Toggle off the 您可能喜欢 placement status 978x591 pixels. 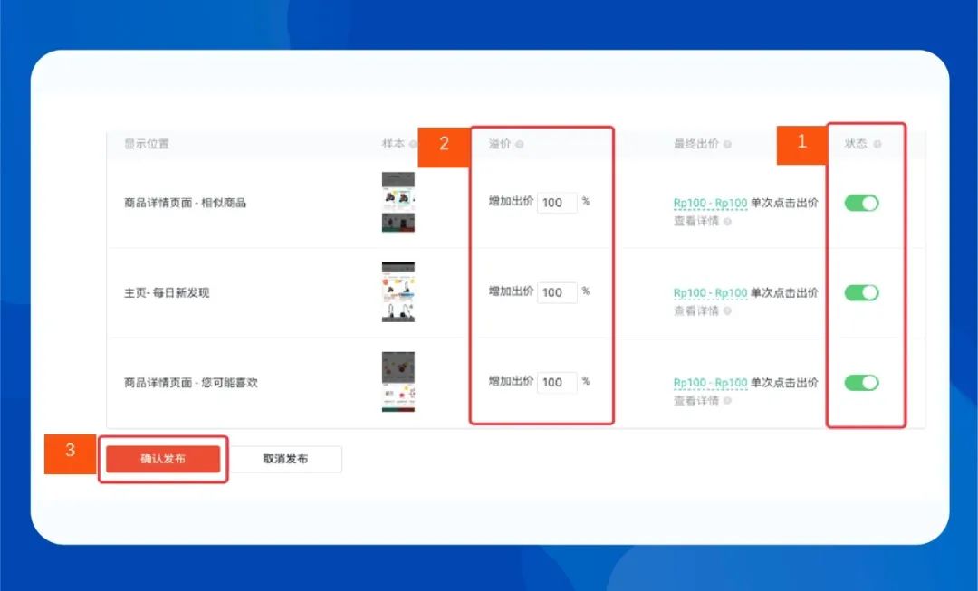[861, 382]
